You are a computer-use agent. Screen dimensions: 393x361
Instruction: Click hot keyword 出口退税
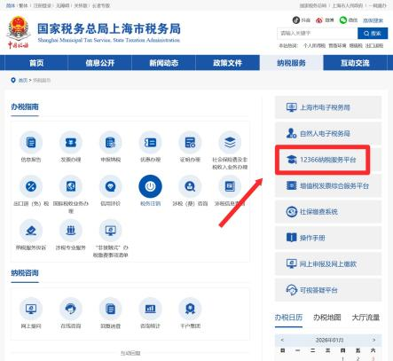(x=374, y=45)
